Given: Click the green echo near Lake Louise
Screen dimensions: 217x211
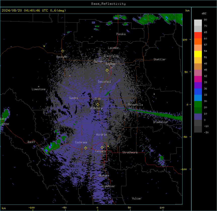Looking at the screenshot, I should (x=5, y=114).
